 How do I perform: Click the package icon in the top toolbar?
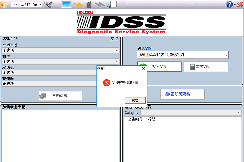(x=3, y=4)
